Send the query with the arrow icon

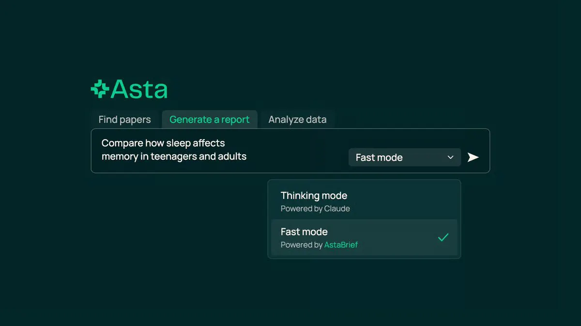tap(473, 157)
